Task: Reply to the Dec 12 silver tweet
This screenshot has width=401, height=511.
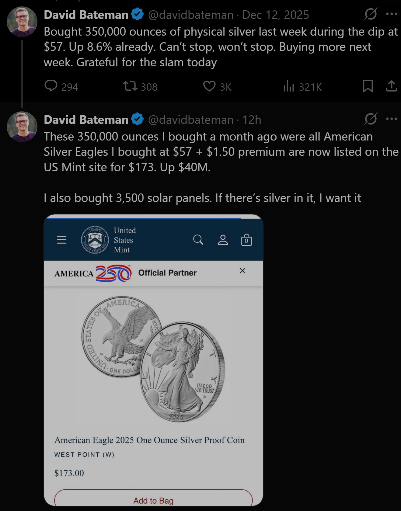Action: [x=51, y=86]
